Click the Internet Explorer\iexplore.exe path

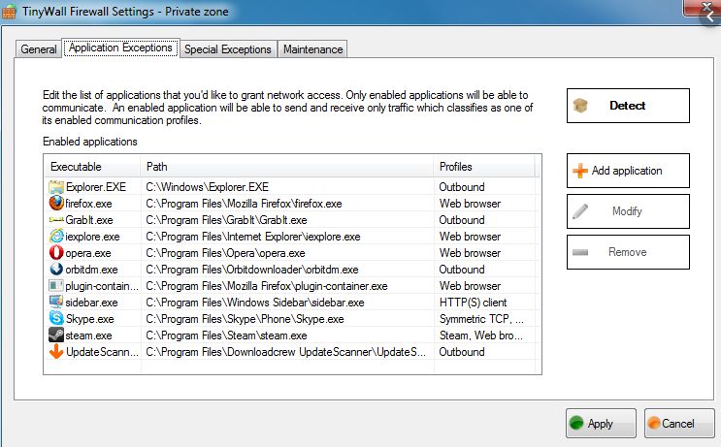click(x=253, y=237)
